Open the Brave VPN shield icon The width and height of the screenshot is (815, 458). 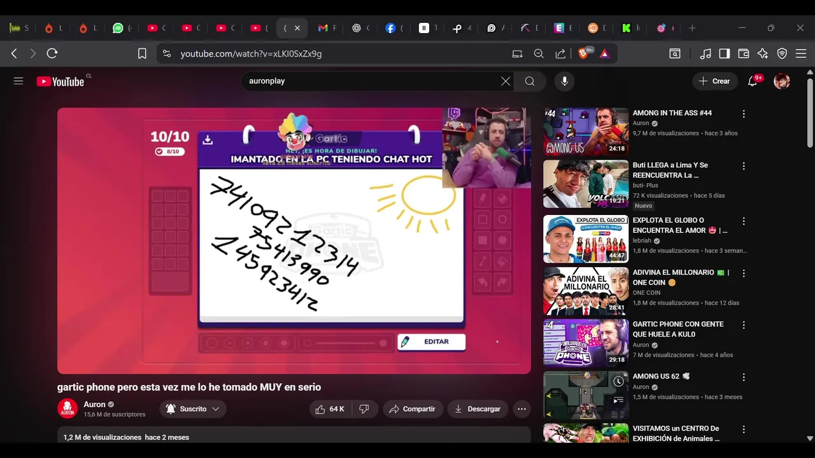[782, 54]
